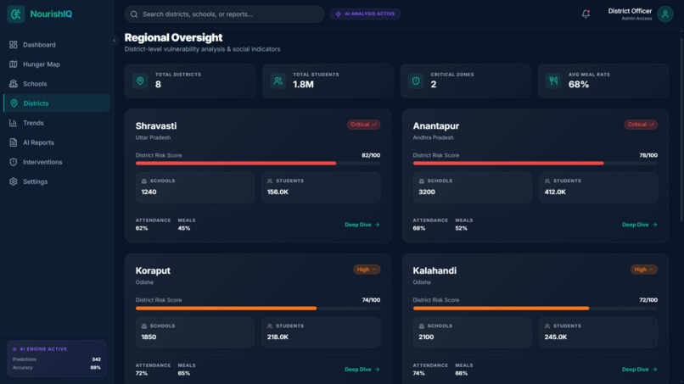The image size is (684, 384).
Task: Open the Trends page
Action: coord(57,123)
